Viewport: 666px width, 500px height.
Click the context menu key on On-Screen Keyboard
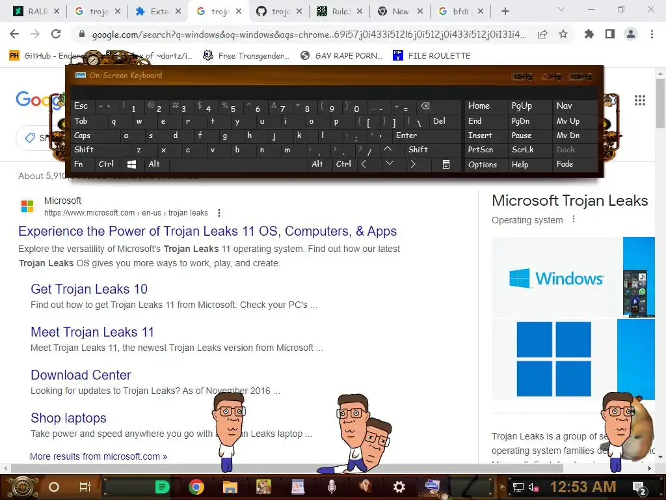pyautogui.click(x=446, y=164)
